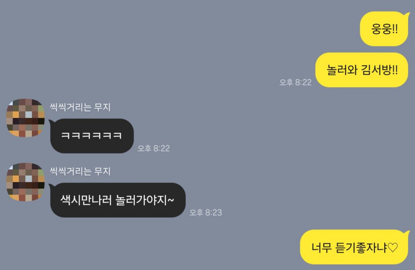Click the 오후 8:22 timestamp beside ㅋㅋㅋㅋㅋㅋ

pos(154,148)
